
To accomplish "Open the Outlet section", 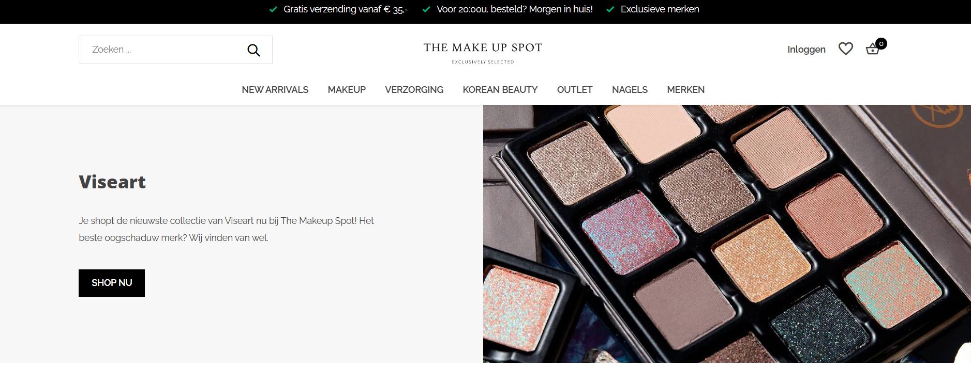I will click(574, 90).
